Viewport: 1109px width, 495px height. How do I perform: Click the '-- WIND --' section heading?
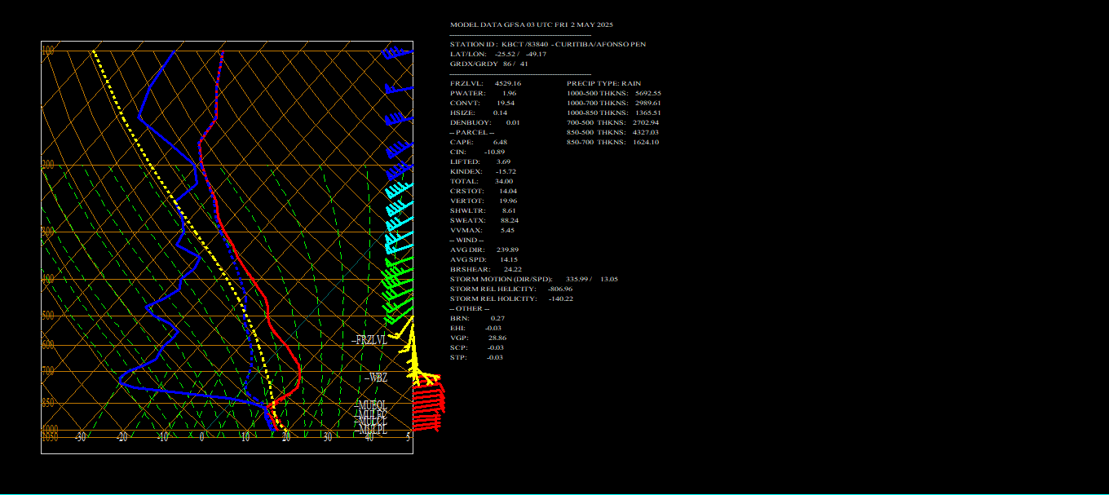pyautogui.click(x=468, y=240)
